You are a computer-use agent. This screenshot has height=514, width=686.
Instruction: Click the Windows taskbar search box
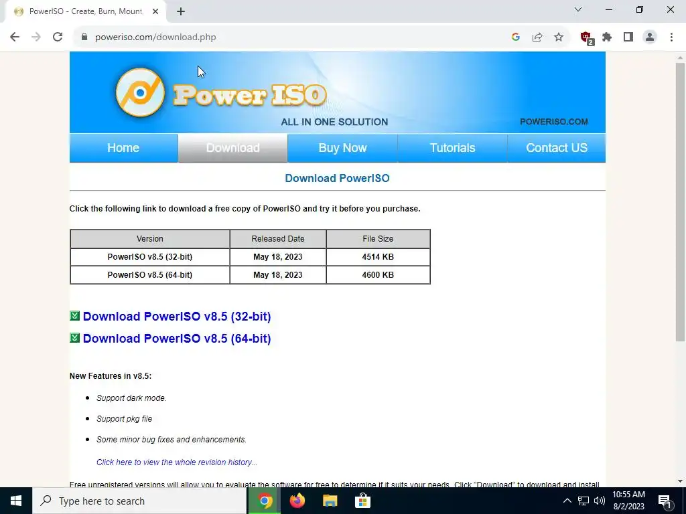tap(139, 501)
